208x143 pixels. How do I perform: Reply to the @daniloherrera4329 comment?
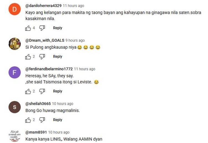point(58,28)
